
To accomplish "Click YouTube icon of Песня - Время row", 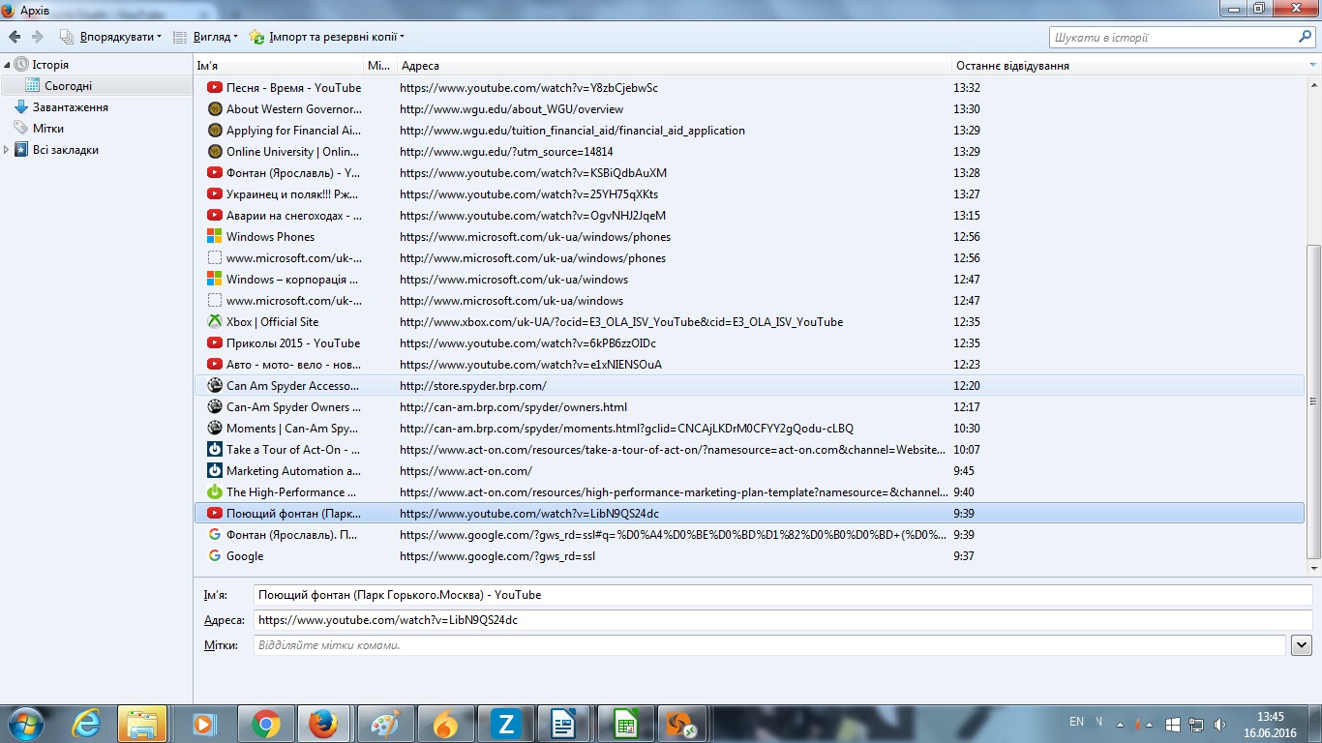I will pos(215,88).
